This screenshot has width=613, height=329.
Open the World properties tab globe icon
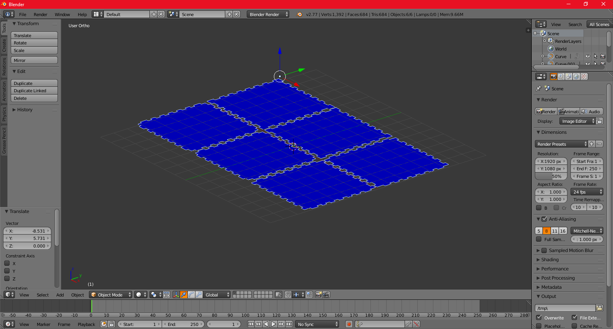576,77
